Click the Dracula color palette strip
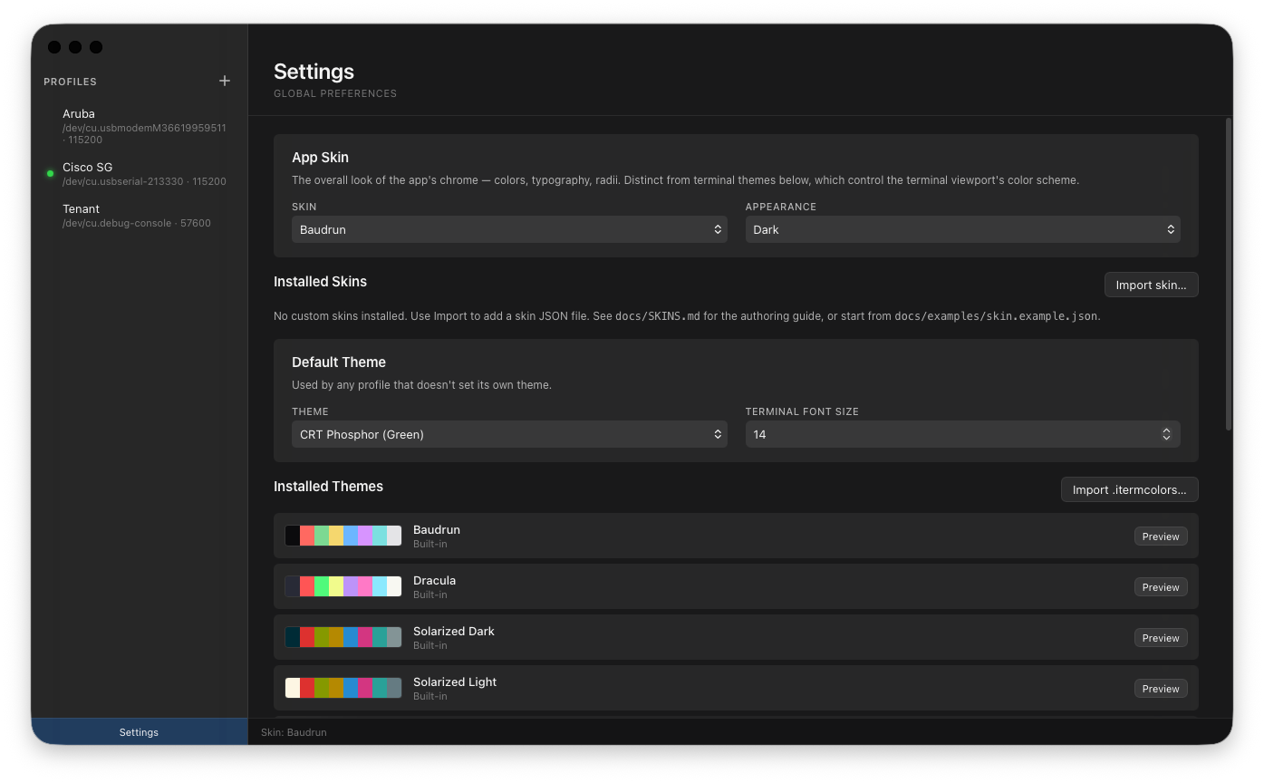The height and width of the screenshot is (783, 1264). 343,585
